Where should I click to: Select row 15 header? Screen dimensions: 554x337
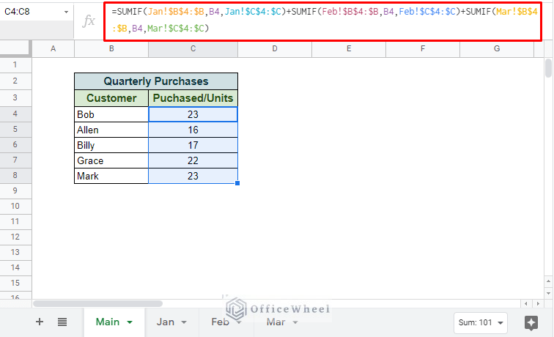tap(15, 283)
